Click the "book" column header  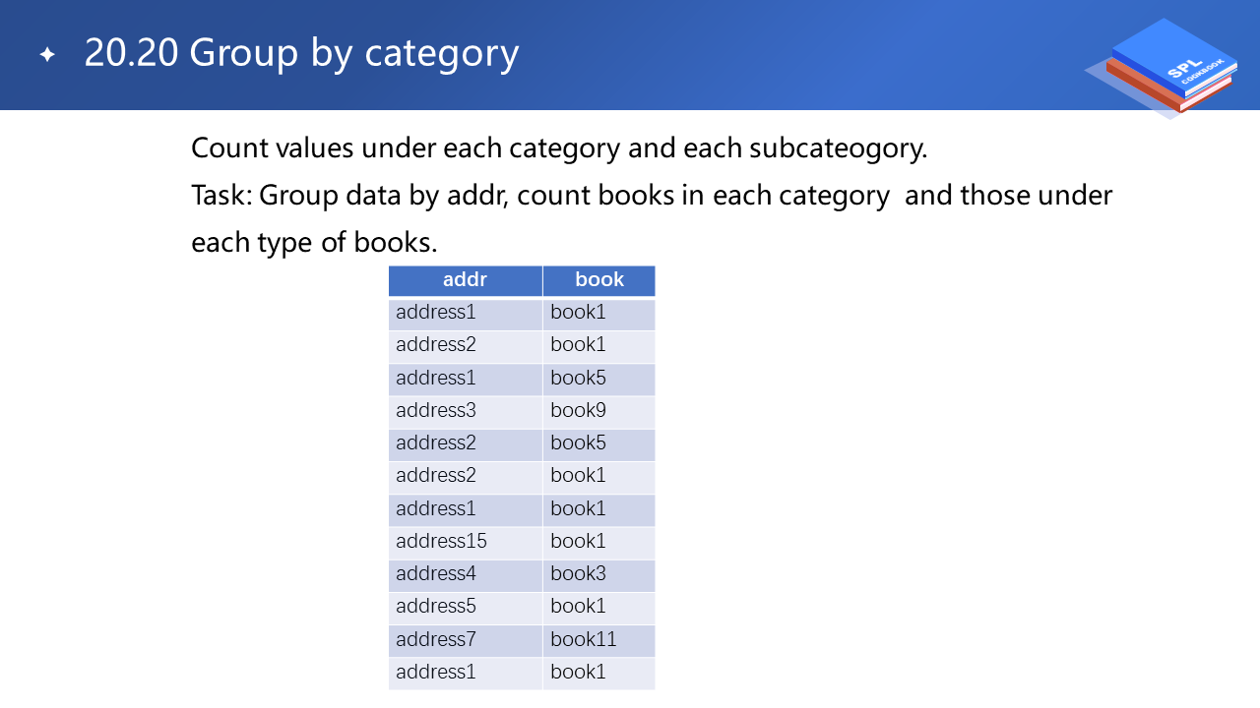point(598,280)
